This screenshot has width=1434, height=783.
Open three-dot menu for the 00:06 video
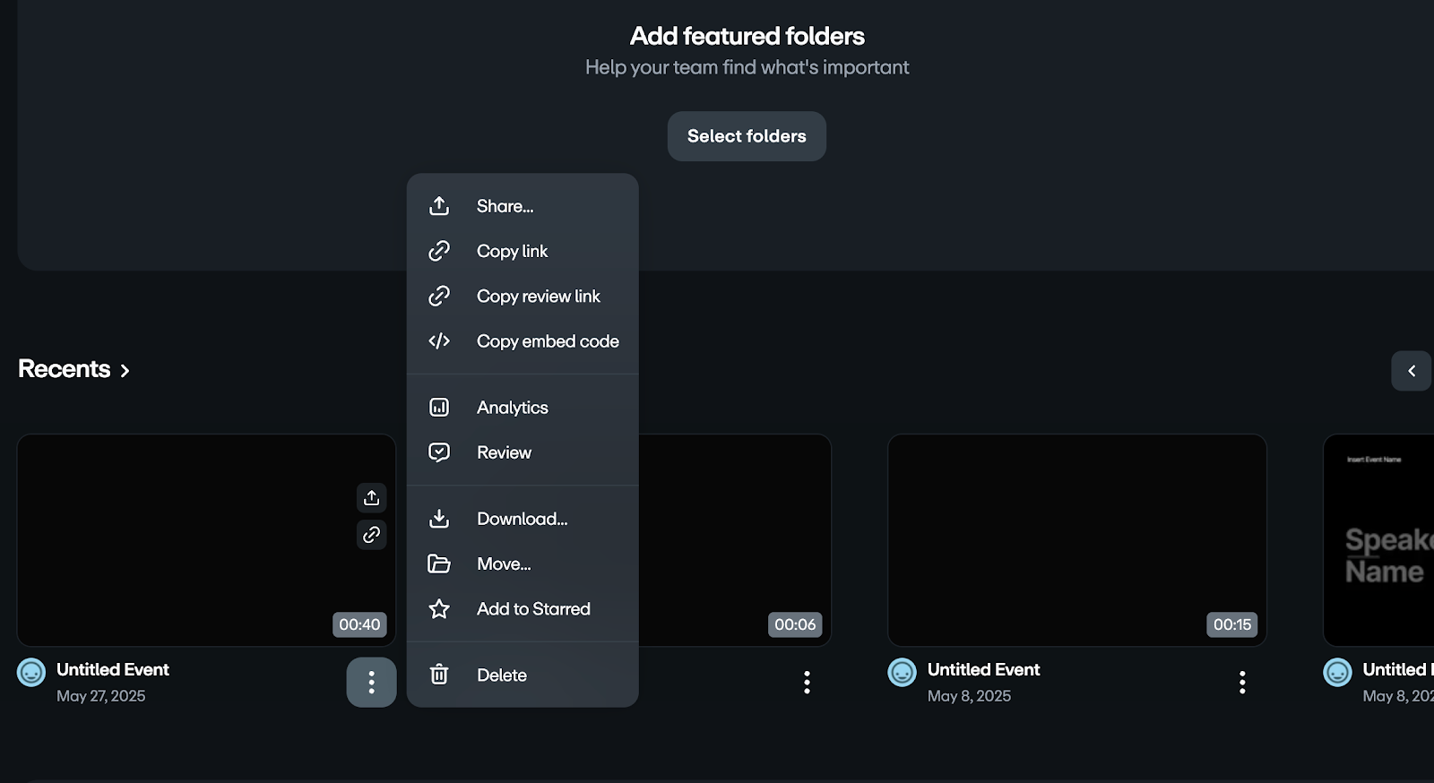point(807,683)
